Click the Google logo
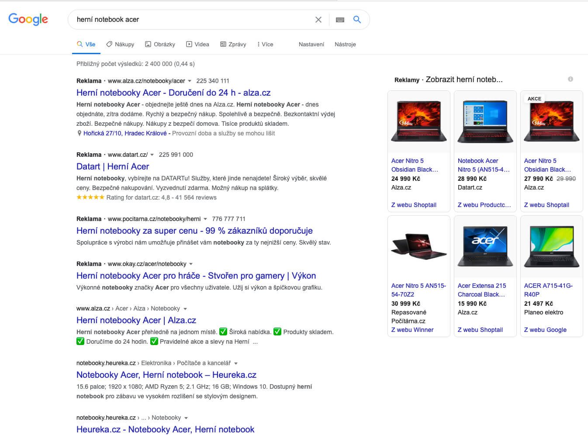The width and height of the screenshot is (588, 435). click(28, 19)
